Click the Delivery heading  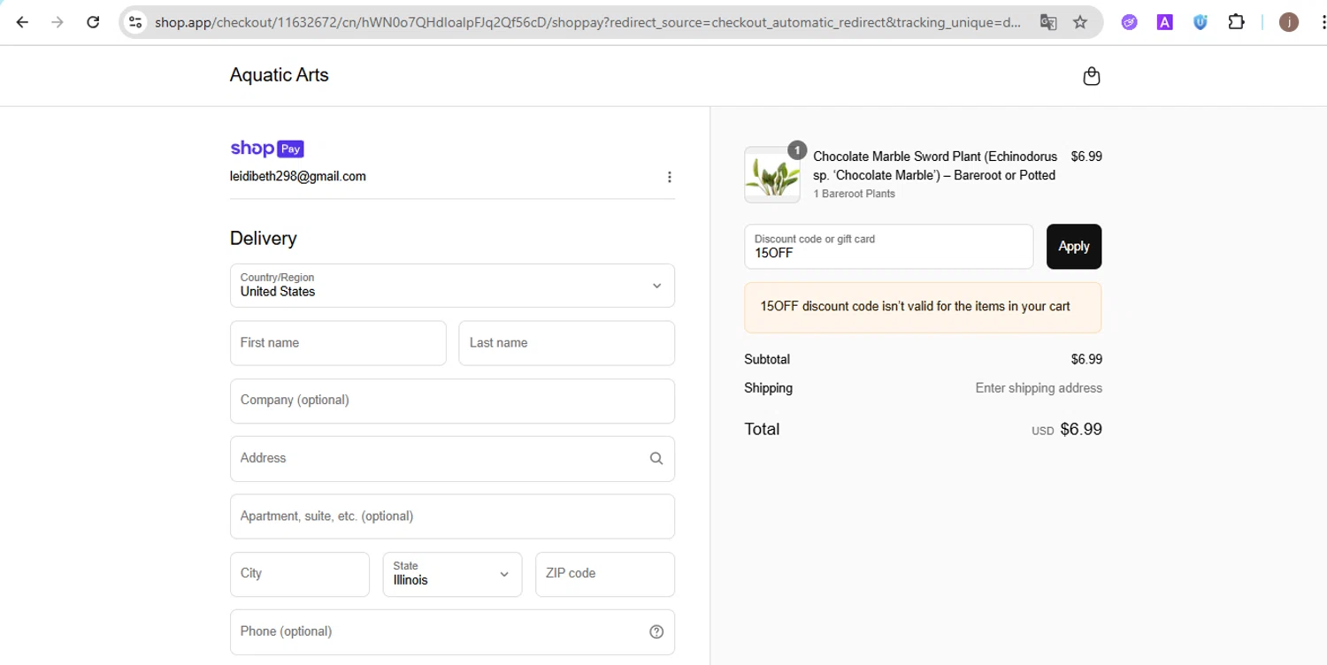pos(264,238)
